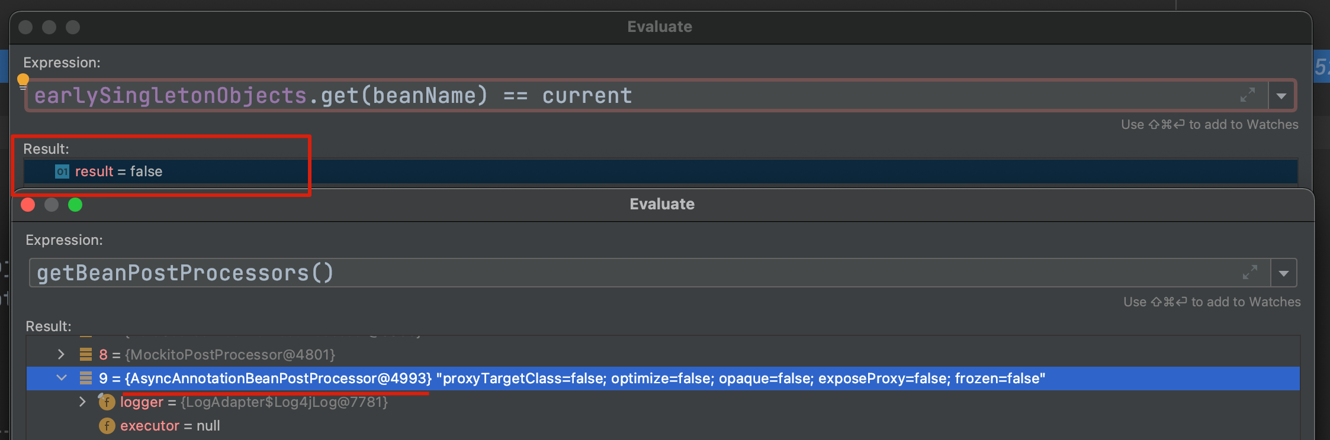
Task: Click the executor field icon
Action: (x=107, y=426)
